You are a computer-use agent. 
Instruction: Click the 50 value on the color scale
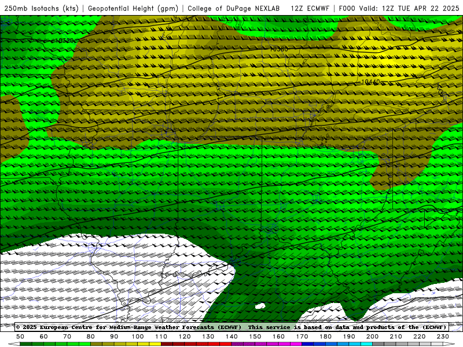pyautogui.click(x=20, y=337)
